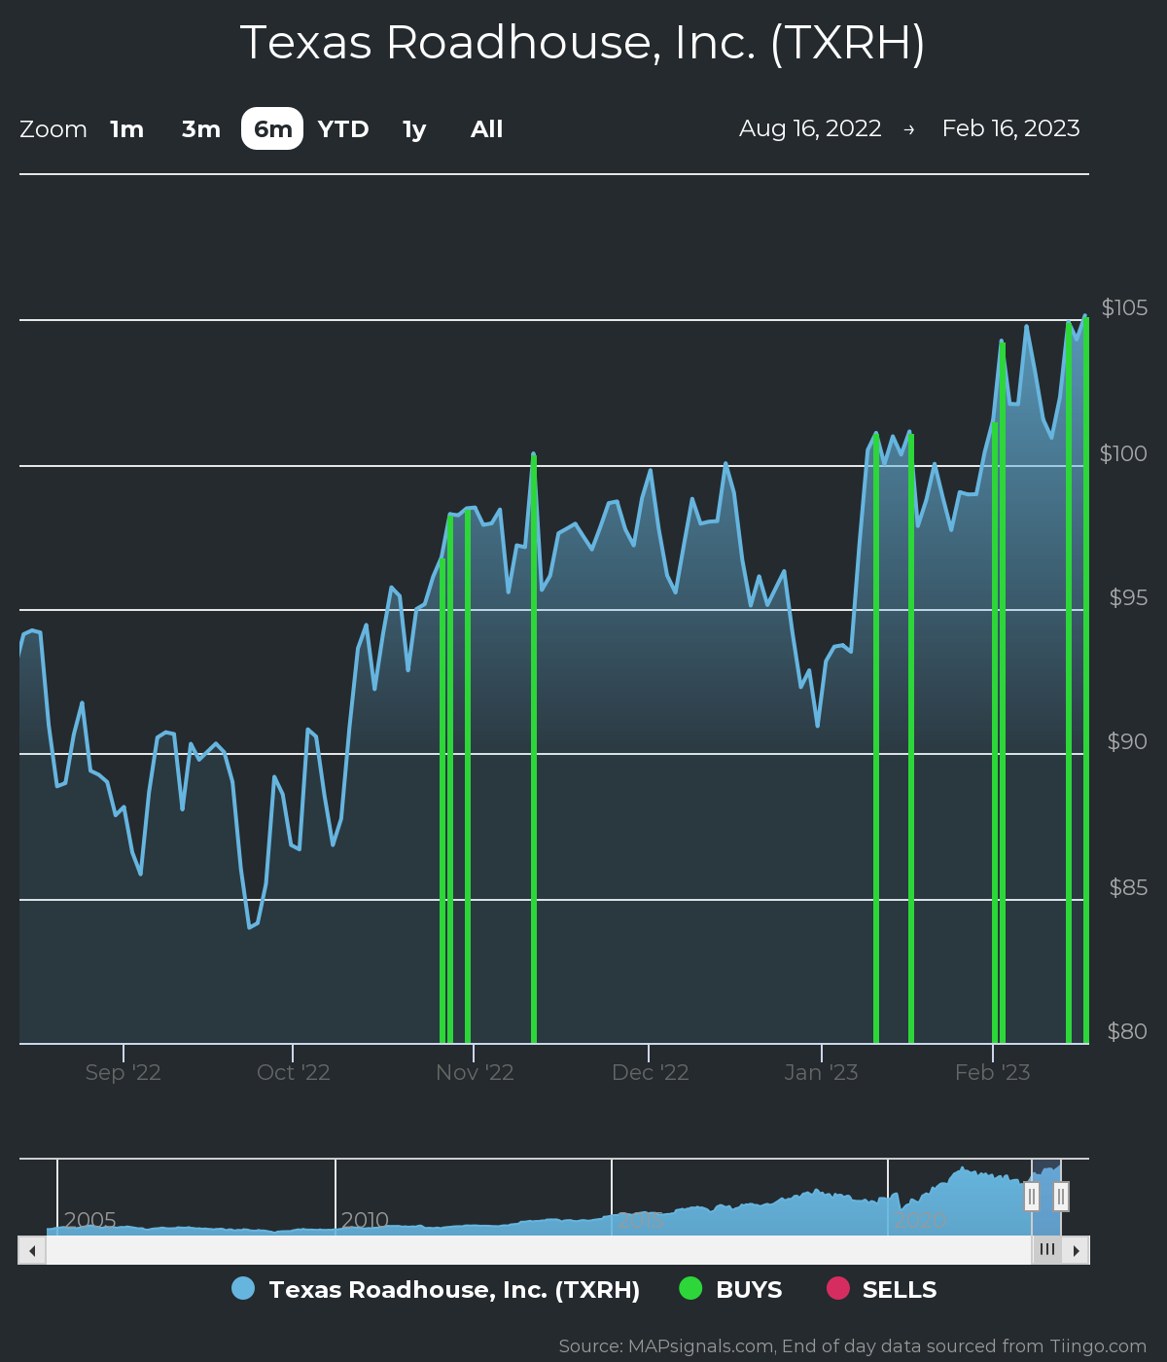The width and height of the screenshot is (1167, 1362).
Task: Select the 1m zoom range
Action: 126,129
